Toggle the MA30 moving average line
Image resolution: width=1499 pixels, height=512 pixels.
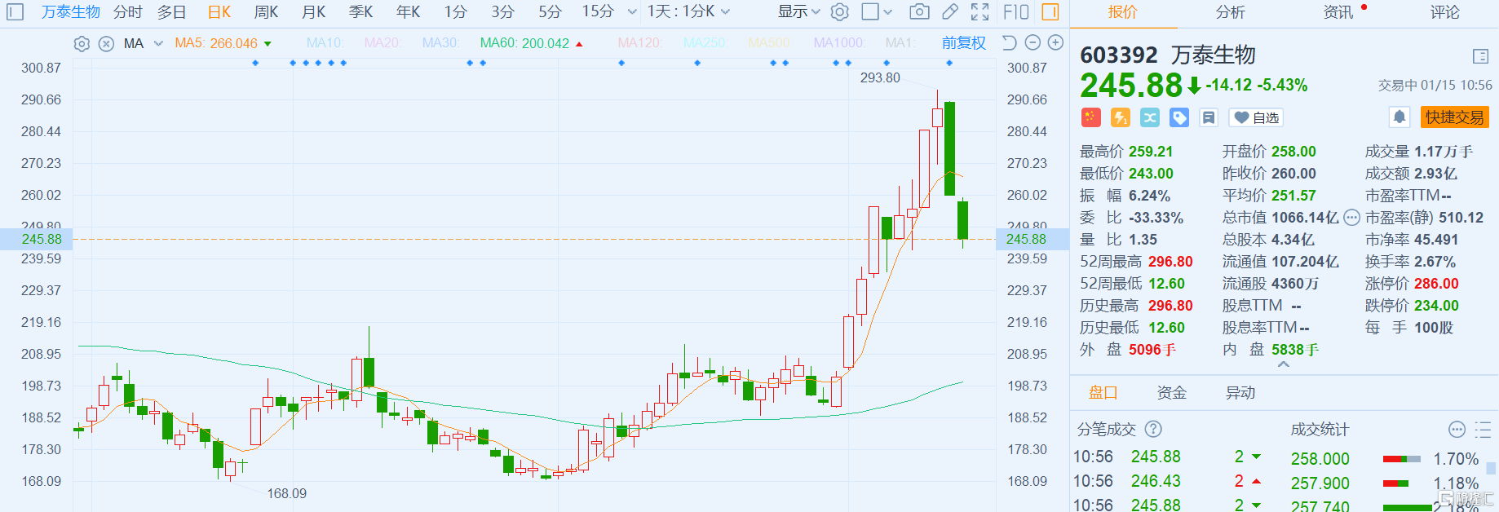pyautogui.click(x=440, y=42)
